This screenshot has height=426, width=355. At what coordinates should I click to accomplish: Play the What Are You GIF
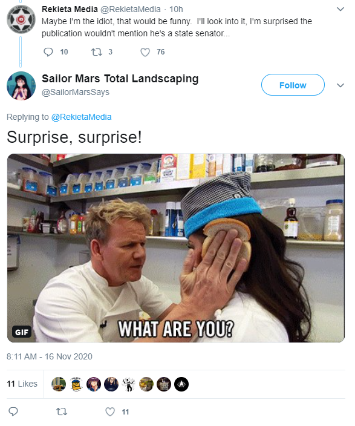(x=176, y=248)
